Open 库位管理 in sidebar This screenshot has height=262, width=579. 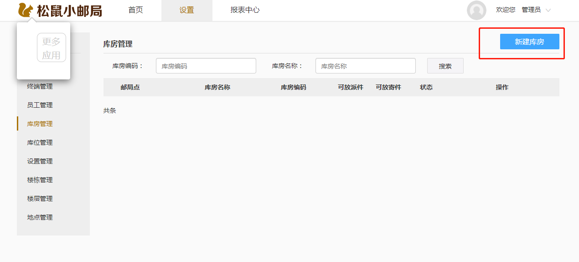[x=40, y=143]
